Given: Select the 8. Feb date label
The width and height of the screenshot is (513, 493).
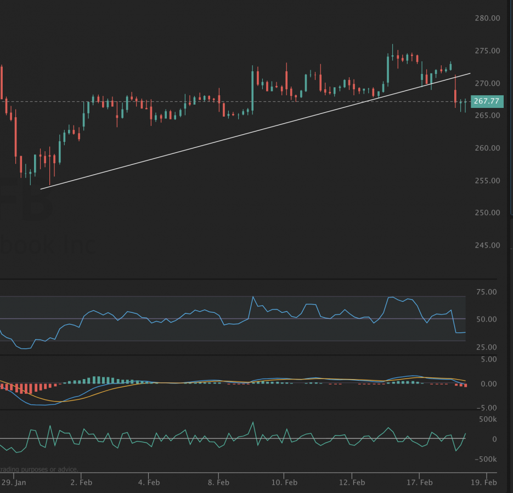Looking at the screenshot, I should pyautogui.click(x=218, y=483).
